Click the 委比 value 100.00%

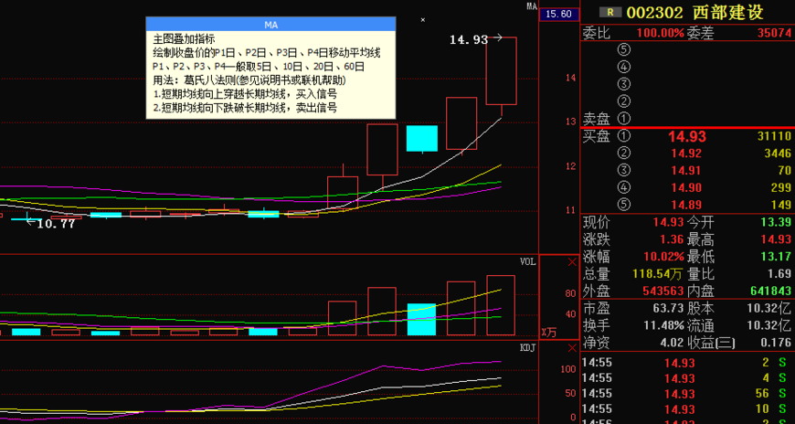click(x=660, y=33)
